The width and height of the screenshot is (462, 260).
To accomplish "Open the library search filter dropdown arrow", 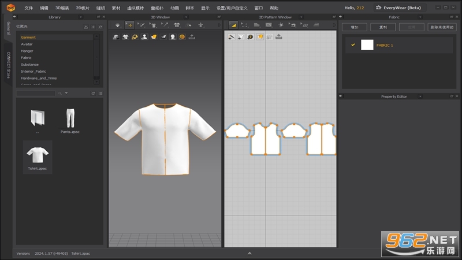I will click(66, 93).
